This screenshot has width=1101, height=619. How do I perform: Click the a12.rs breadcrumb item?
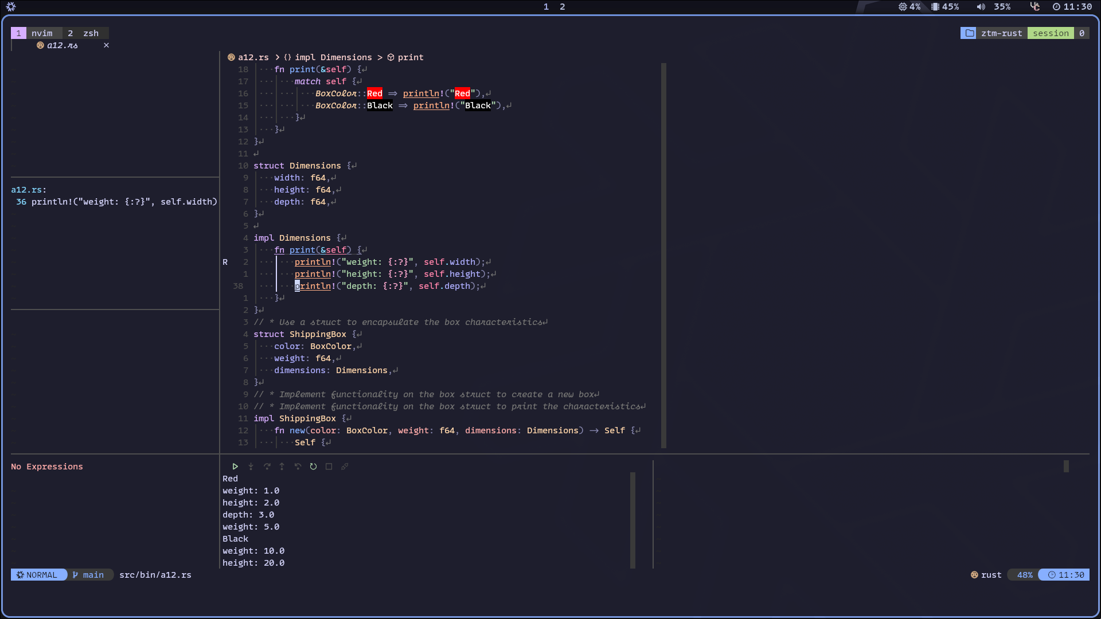(252, 57)
